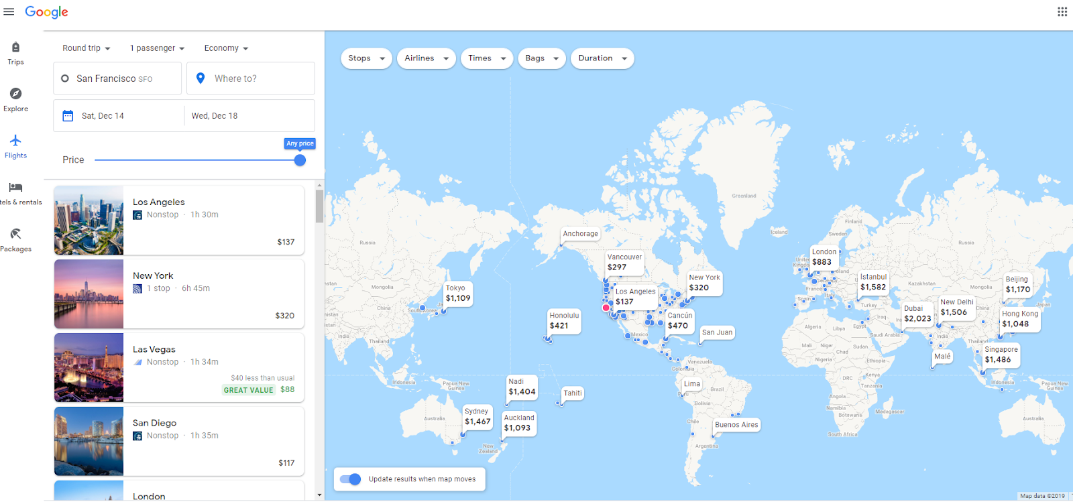Open the hamburger main menu
1073x502 pixels.
(9, 11)
